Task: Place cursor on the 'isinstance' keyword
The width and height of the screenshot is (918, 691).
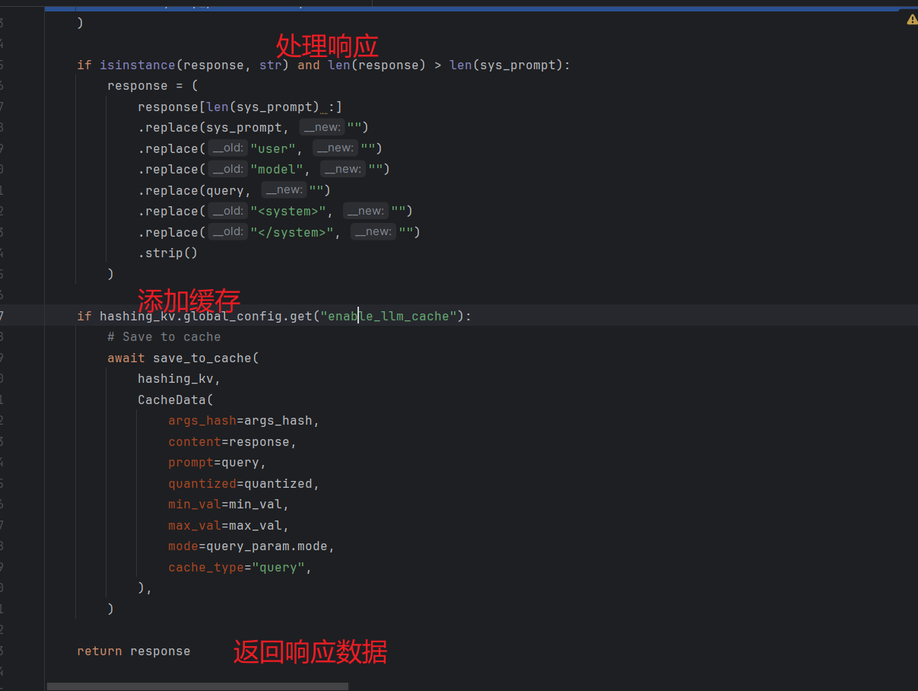Action: coord(138,65)
